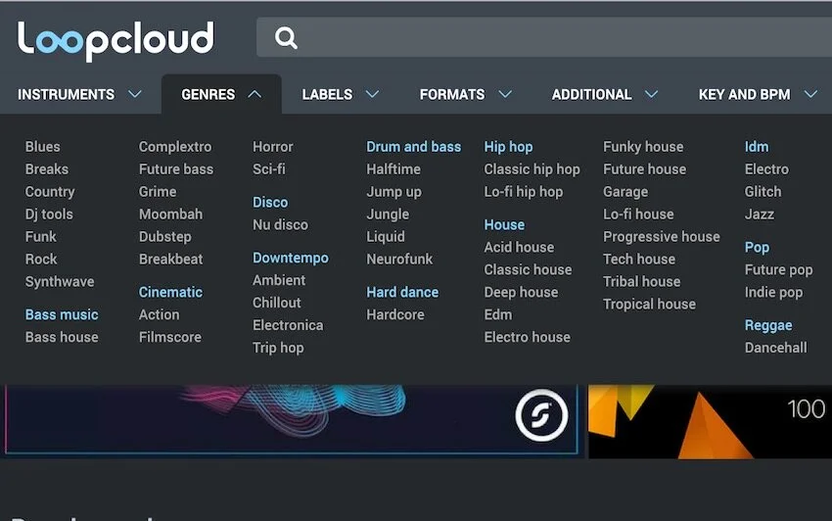Select Lo-fi hip hop subgenre
The height and width of the screenshot is (521, 832).
tap(524, 192)
